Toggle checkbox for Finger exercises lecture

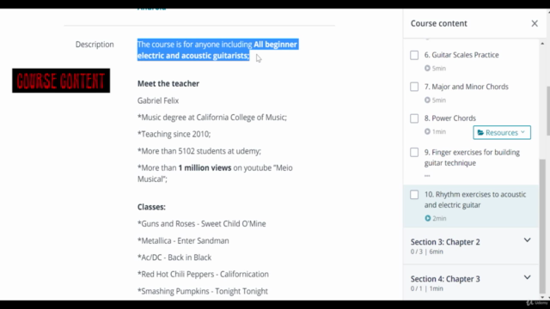414,153
